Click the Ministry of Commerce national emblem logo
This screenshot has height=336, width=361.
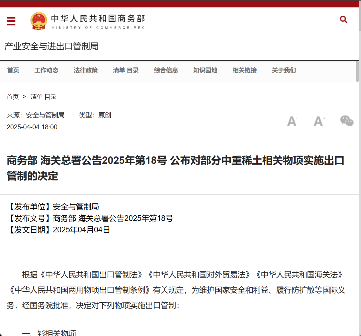[x=39, y=21]
